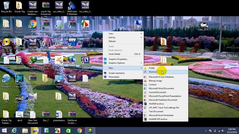Select the Video_2016 desktop thumbnail
Viewport: 239px width, 134px height.
(x=203, y=26)
